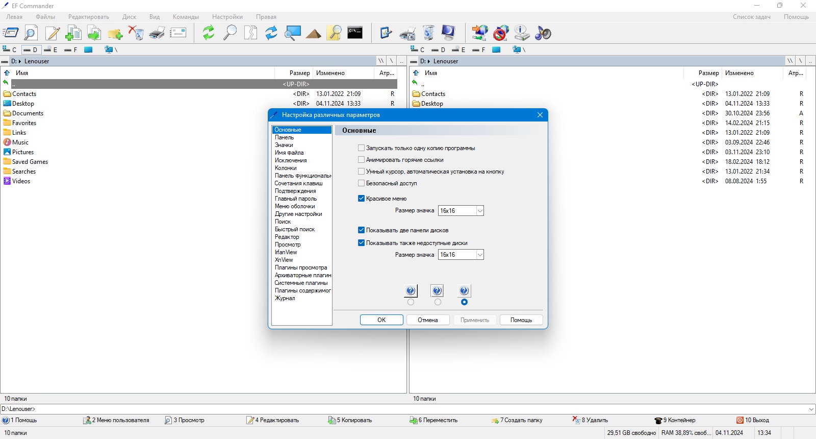Viewport: 816px width, 439px height.
Task: Click the printer icon in toolbar
Action: (157, 33)
